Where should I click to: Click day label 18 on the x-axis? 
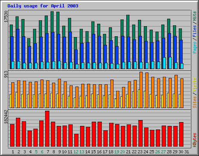click(x=111, y=152)
